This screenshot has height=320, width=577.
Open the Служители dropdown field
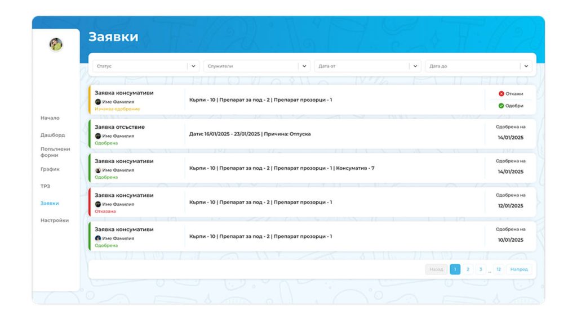[257, 66]
